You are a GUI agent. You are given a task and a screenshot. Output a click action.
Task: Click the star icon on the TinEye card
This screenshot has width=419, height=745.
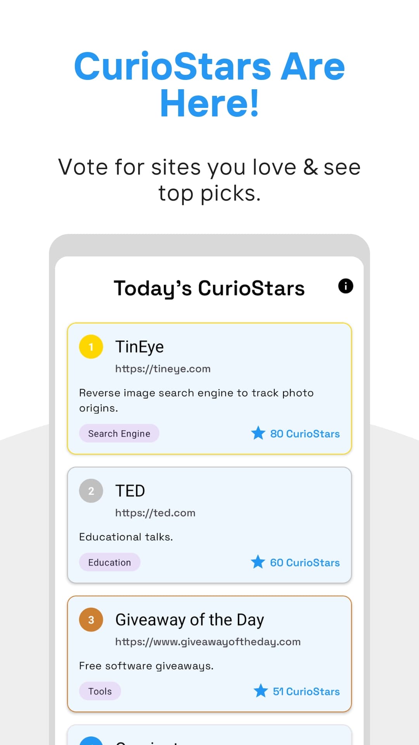(259, 433)
